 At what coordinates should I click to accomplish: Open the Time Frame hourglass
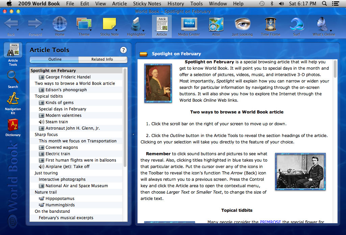tap(271, 24)
